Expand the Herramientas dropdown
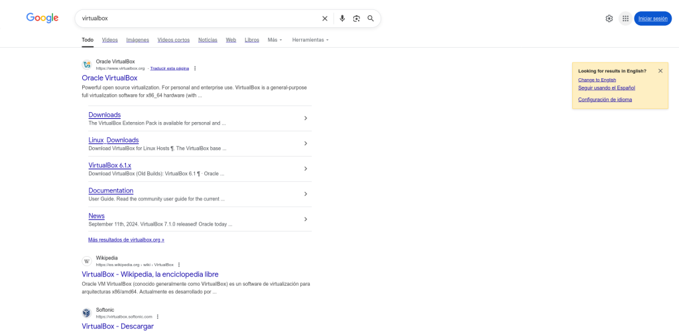The height and width of the screenshot is (333, 679). click(x=310, y=40)
